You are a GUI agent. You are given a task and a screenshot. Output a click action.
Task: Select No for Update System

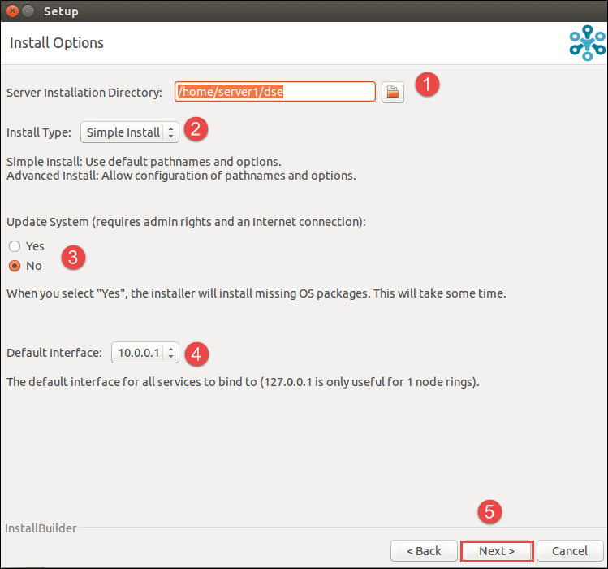[15, 266]
